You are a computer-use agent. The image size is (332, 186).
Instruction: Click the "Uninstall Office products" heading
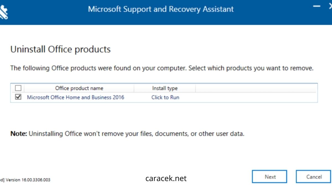[60, 50]
